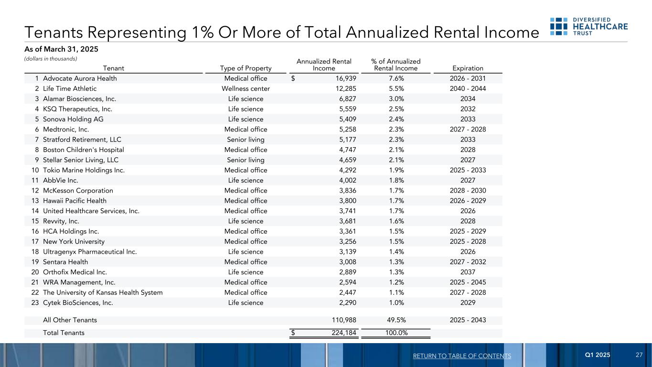
Task: Click the Medtronic, Inc. tenant name
Action: 66,129
